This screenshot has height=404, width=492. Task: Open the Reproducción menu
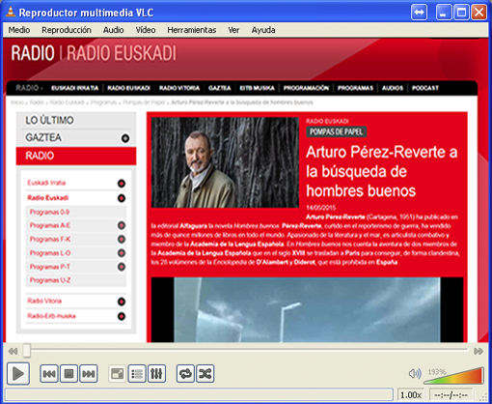pos(67,30)
